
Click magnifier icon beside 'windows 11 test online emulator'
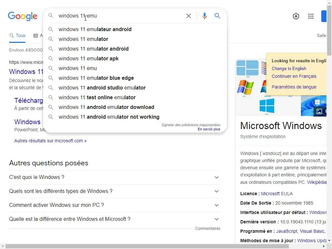(51, 97)
